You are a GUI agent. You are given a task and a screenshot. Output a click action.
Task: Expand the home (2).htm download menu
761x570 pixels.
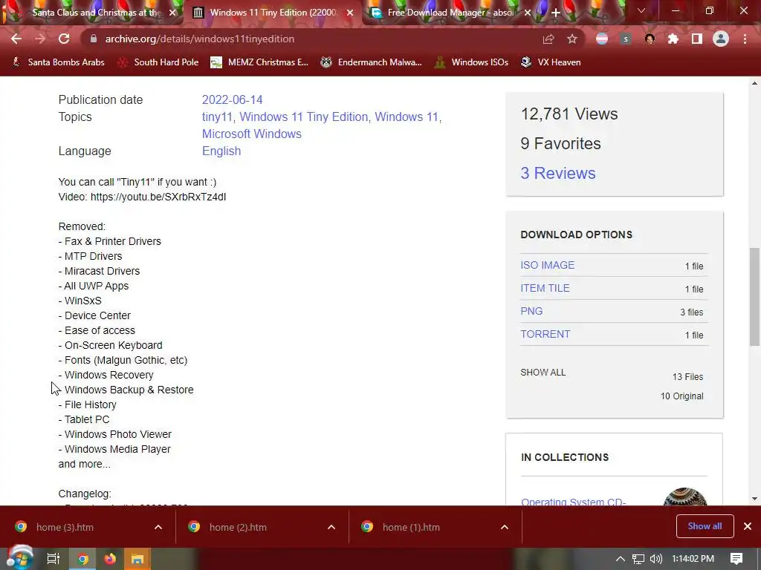[x=331, y=528]
